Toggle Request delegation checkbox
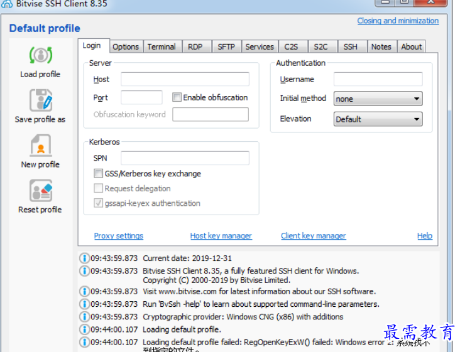Image resolution: width=460 pixels, height=352 pixels. (x=98, y=188)
